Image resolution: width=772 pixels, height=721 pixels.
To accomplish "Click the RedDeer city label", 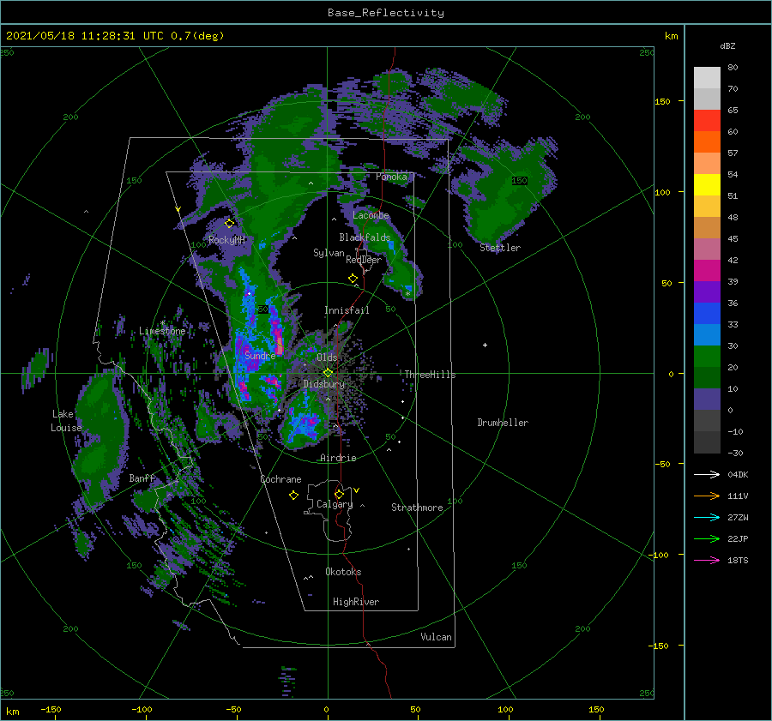I will 364,260.
